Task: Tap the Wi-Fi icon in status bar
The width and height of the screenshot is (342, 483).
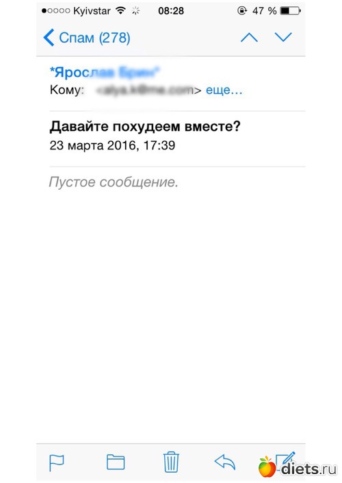Action: click(x=121, y=11)
